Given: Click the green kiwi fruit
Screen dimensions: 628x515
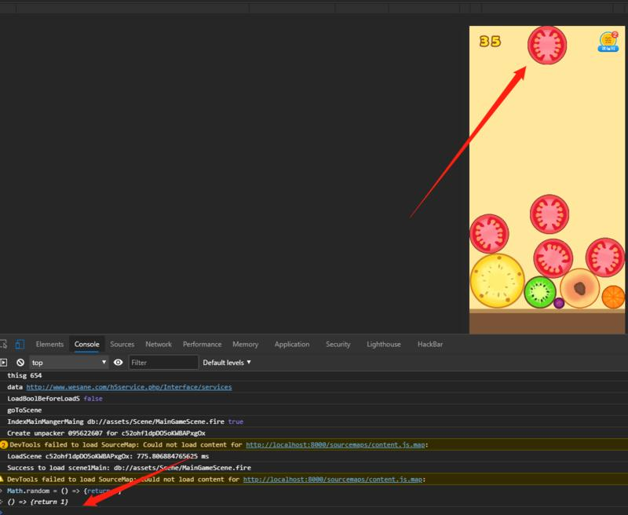Looking at the screenshot, I should coord(540,292).
